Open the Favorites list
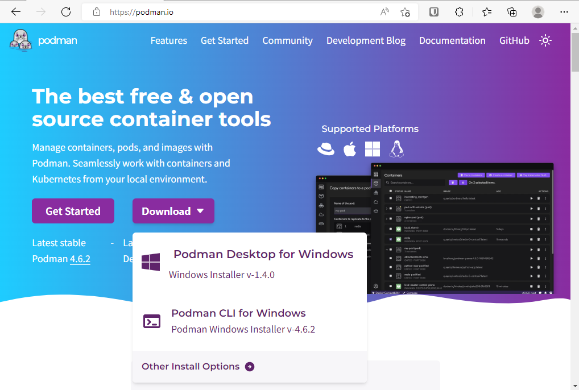 click(487, 12)
